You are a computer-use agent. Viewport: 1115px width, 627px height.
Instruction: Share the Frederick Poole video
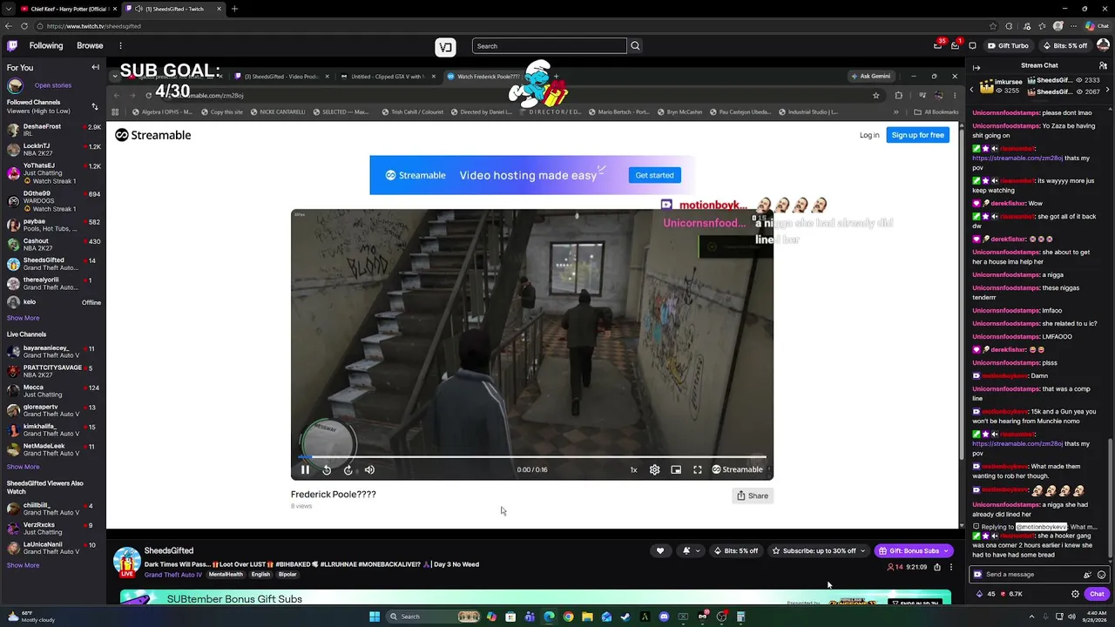(x=753, y=496)
